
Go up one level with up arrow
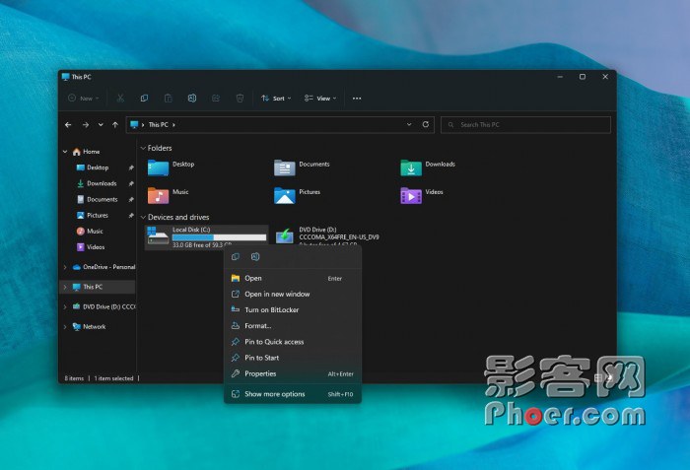point(115,125)
